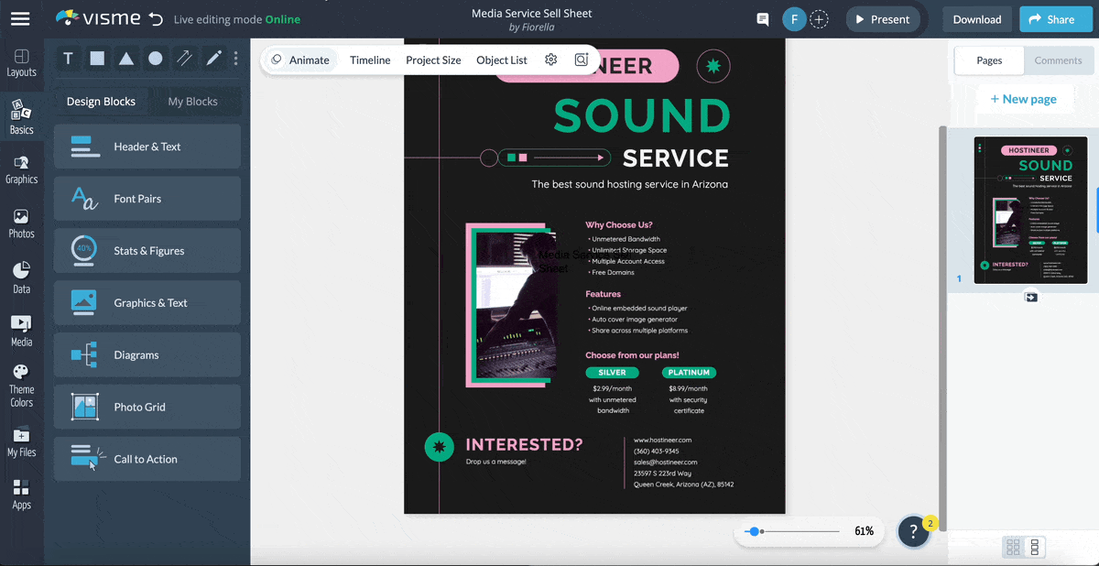Adjust the 61% zoom slider
Image resolution: width=1099 pixels, height=566 pixels.
coord(754,531)
